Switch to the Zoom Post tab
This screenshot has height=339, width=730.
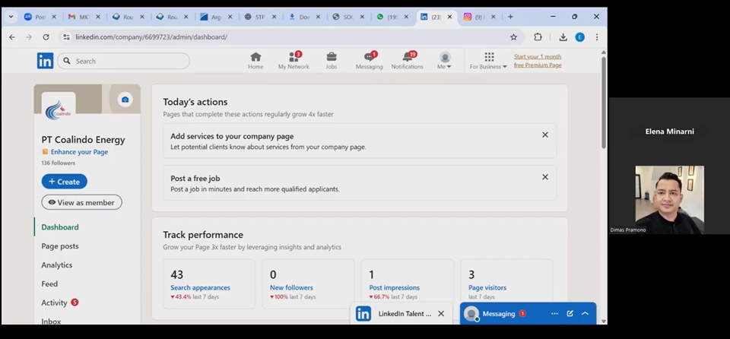(x=40, y=17)
